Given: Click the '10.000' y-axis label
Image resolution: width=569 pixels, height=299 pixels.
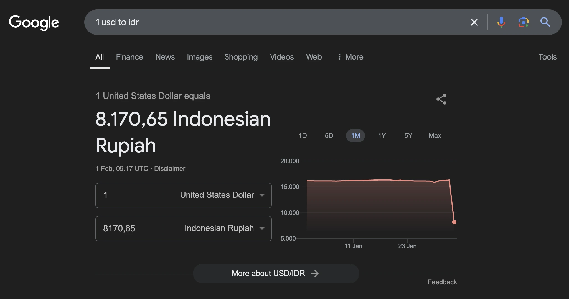Looking at the screenshot, I should [x=290, y=213].
